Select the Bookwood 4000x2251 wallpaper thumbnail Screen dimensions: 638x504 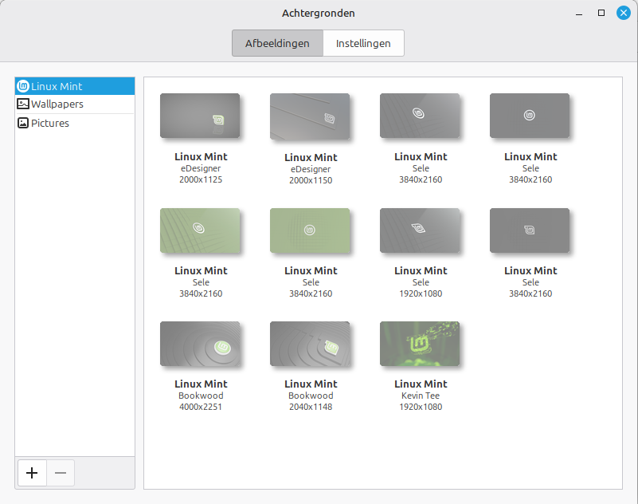point(200,344)
